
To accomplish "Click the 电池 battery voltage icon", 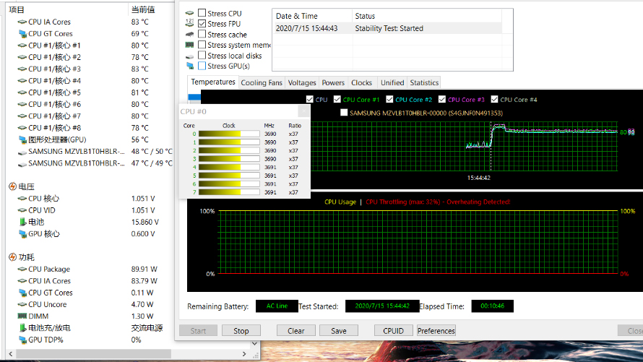I will [22, 222].
